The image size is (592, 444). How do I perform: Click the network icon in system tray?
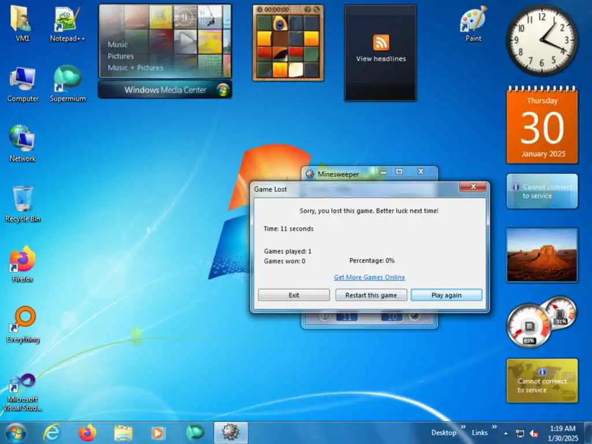coord(520,434)
